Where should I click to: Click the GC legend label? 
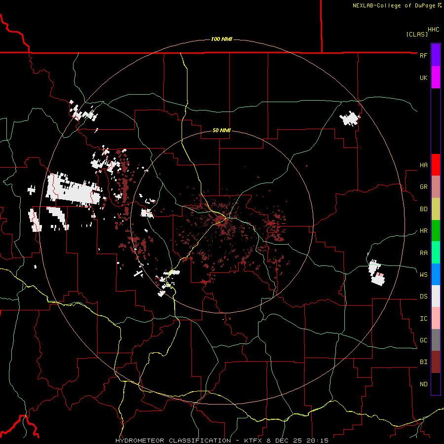423,340
